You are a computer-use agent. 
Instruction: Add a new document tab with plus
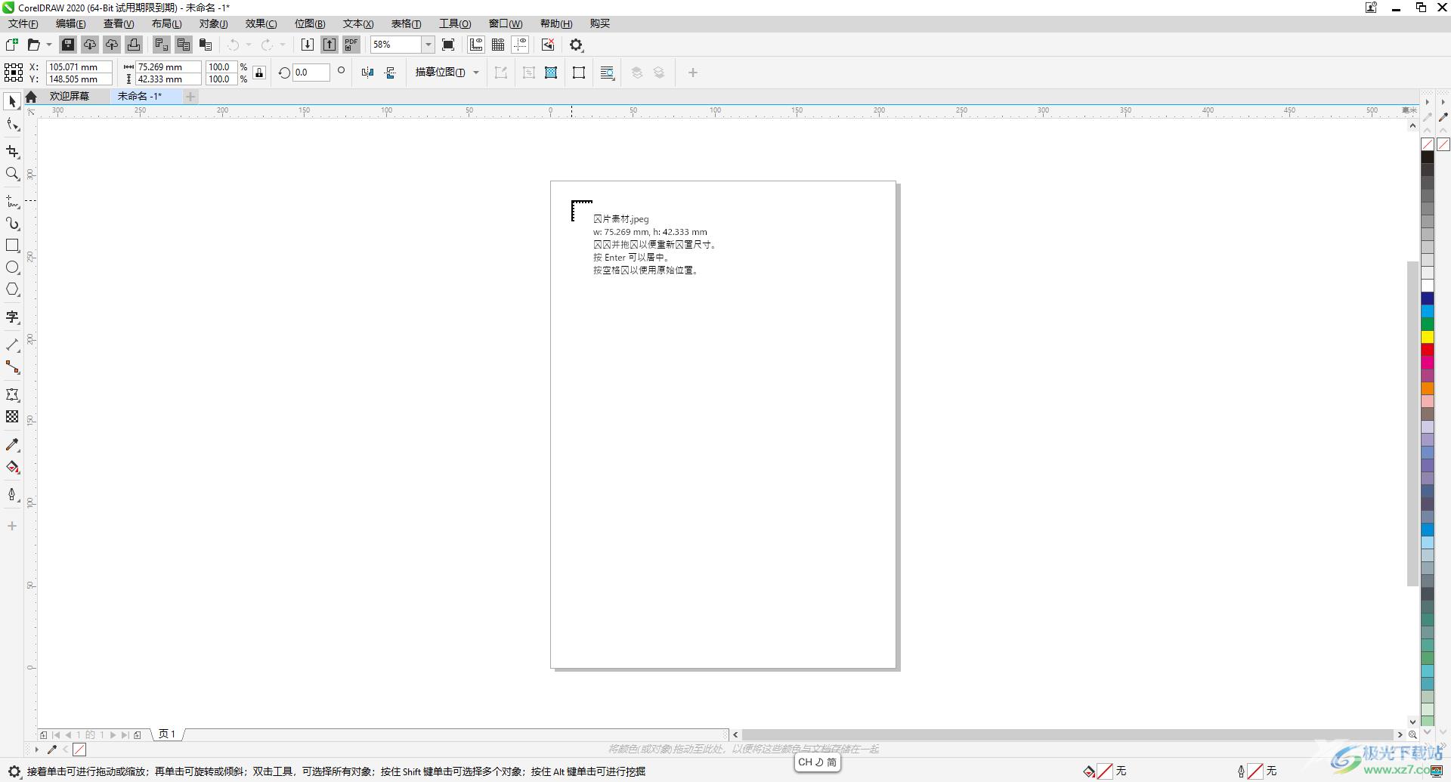pos(190,96)
